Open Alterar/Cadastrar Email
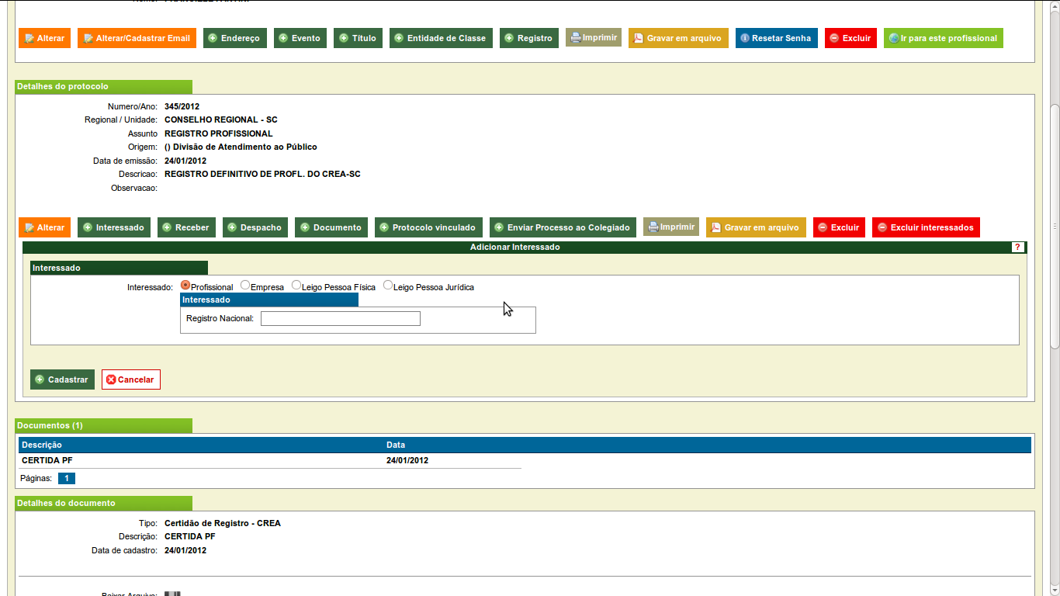 point(137,38)
